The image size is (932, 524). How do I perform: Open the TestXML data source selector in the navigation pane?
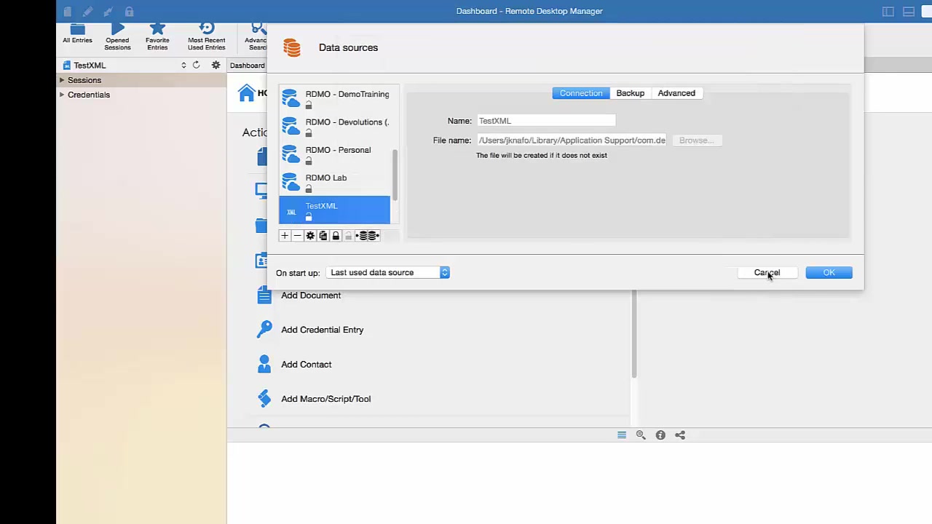coord(124,65)
